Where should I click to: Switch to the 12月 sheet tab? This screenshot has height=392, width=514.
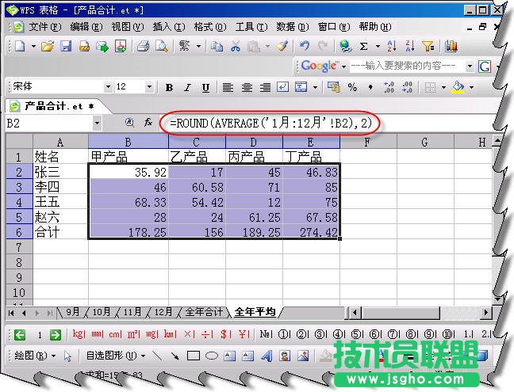pos(163,312)
